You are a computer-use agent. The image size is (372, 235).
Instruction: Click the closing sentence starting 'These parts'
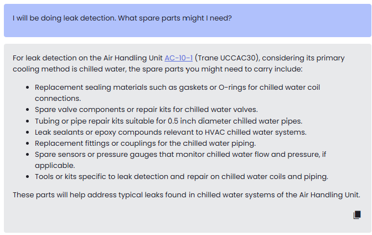(x=187, y=195)
